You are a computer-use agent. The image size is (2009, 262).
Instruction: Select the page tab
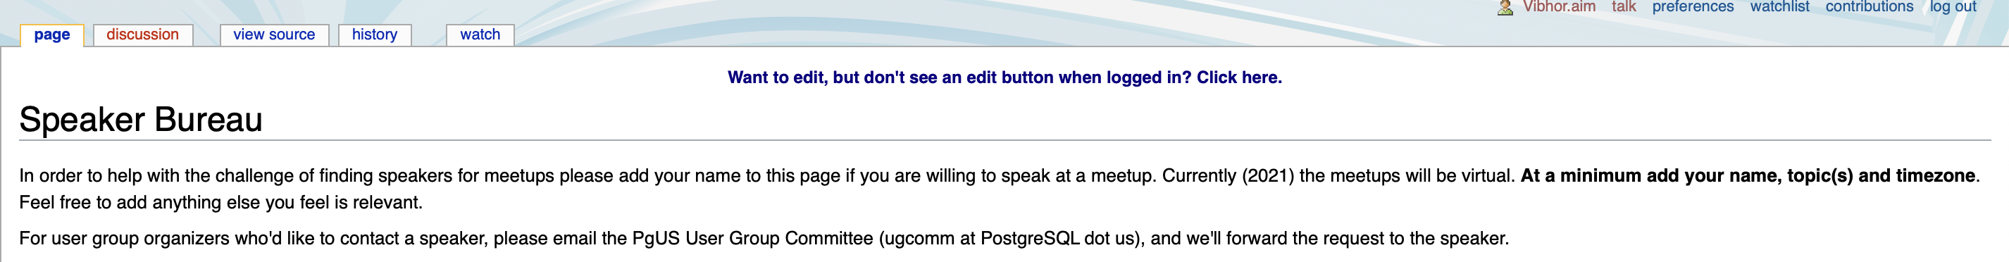coord(52,35)
